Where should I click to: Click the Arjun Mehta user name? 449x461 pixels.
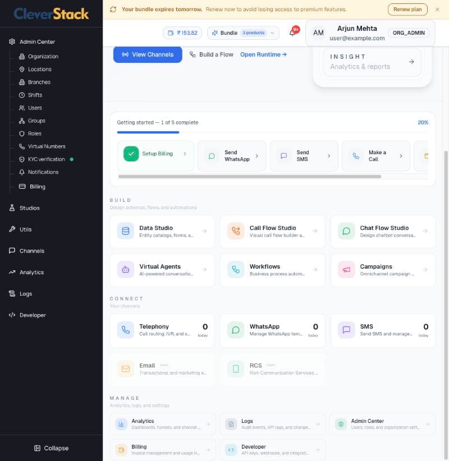357,29
